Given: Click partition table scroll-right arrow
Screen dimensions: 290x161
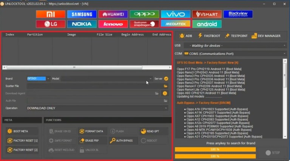Looking at the screenshot, I should (x=170, y=67).
